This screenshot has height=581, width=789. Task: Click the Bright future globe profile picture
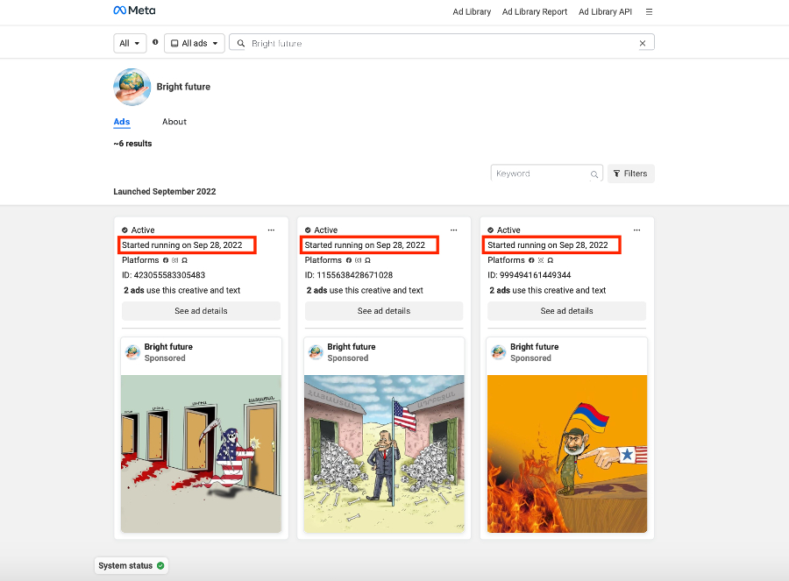132,87
